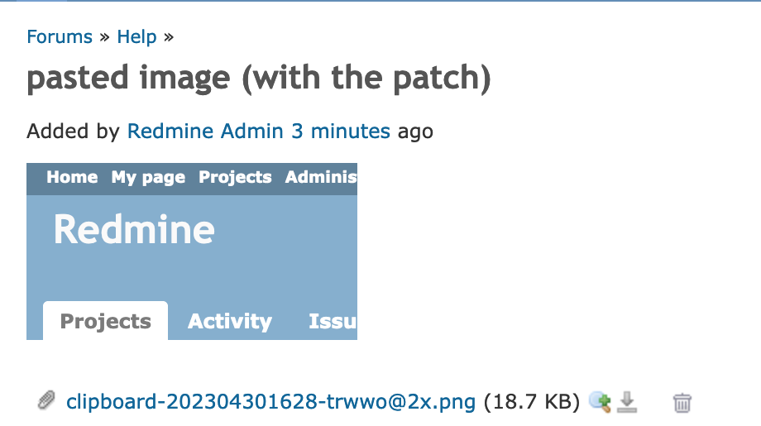Click the '3 minutes' timestamp link
Screen dimensions: 761x426
[341, 131]
